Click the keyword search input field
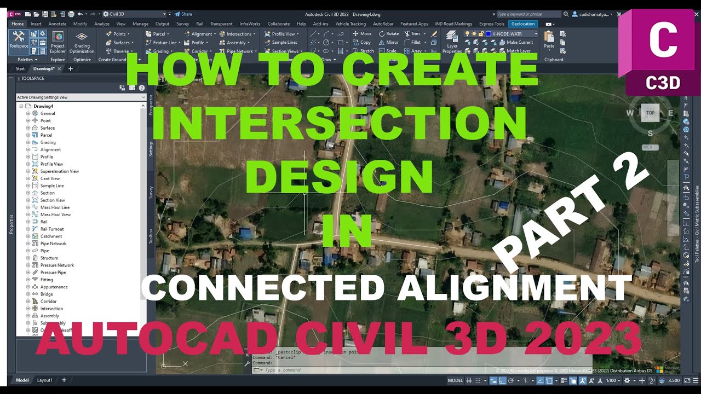Screen dimensions: 701x394 tap(528, 14)
